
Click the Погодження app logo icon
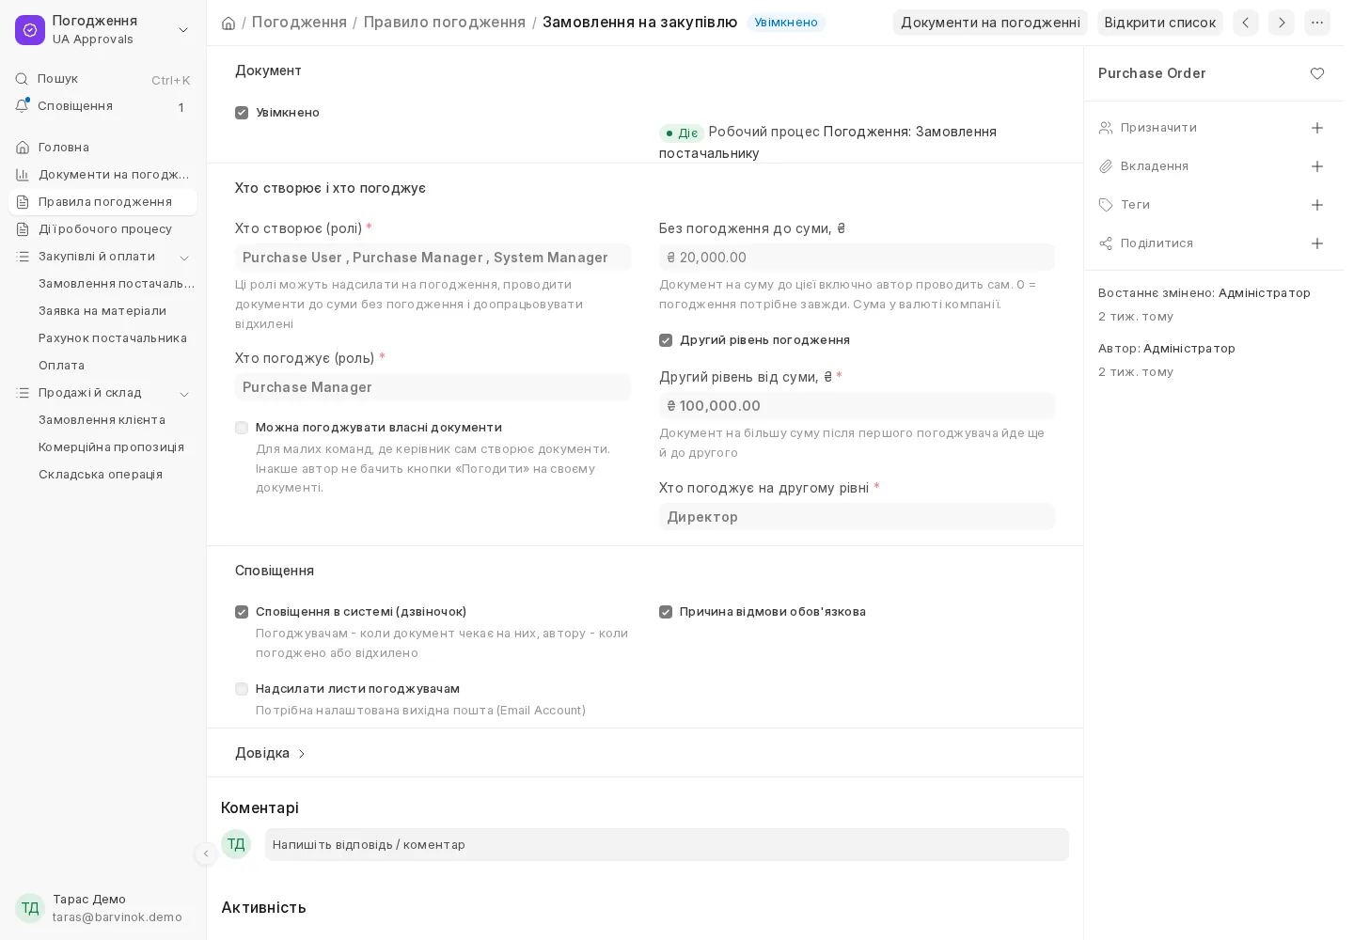[30, 30]
